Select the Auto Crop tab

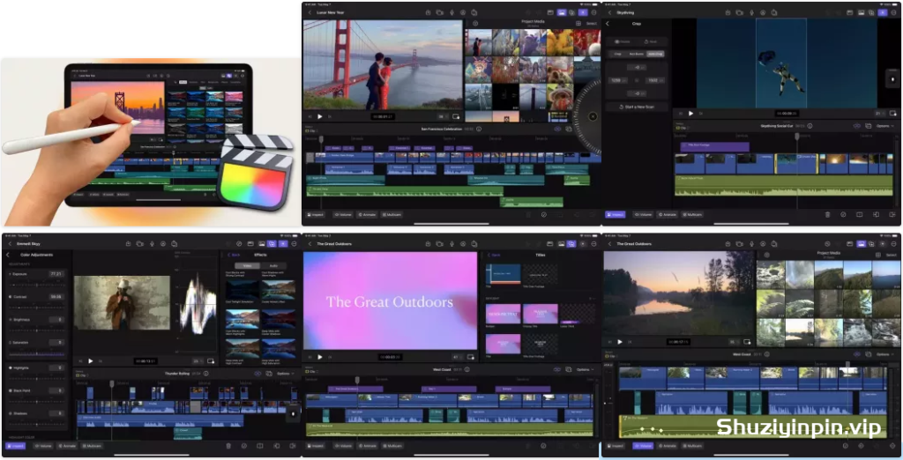(x=655, y=54)
